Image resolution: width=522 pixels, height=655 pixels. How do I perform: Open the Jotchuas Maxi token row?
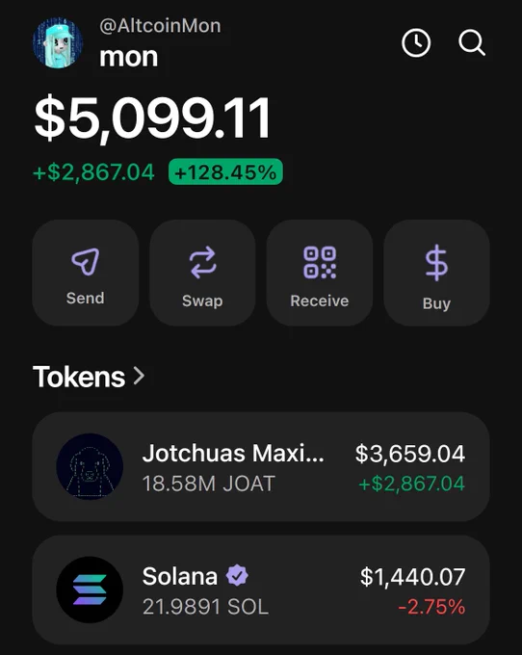[261, 466]
